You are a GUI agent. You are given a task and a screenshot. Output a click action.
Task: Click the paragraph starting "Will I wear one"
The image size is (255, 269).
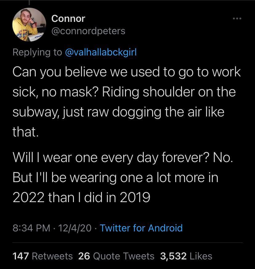click(x=123, y=178)
